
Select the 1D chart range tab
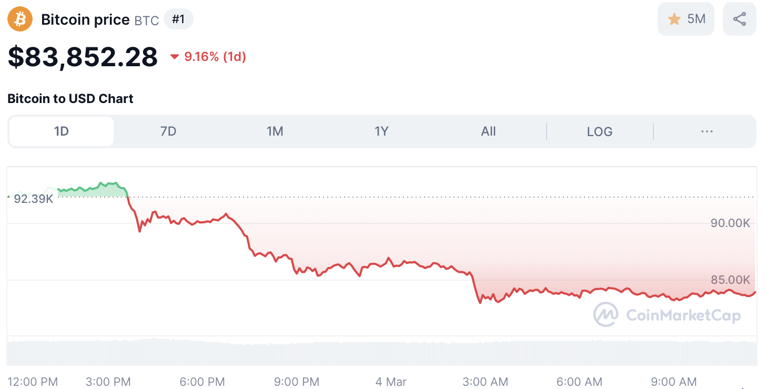tap(62, 131)
